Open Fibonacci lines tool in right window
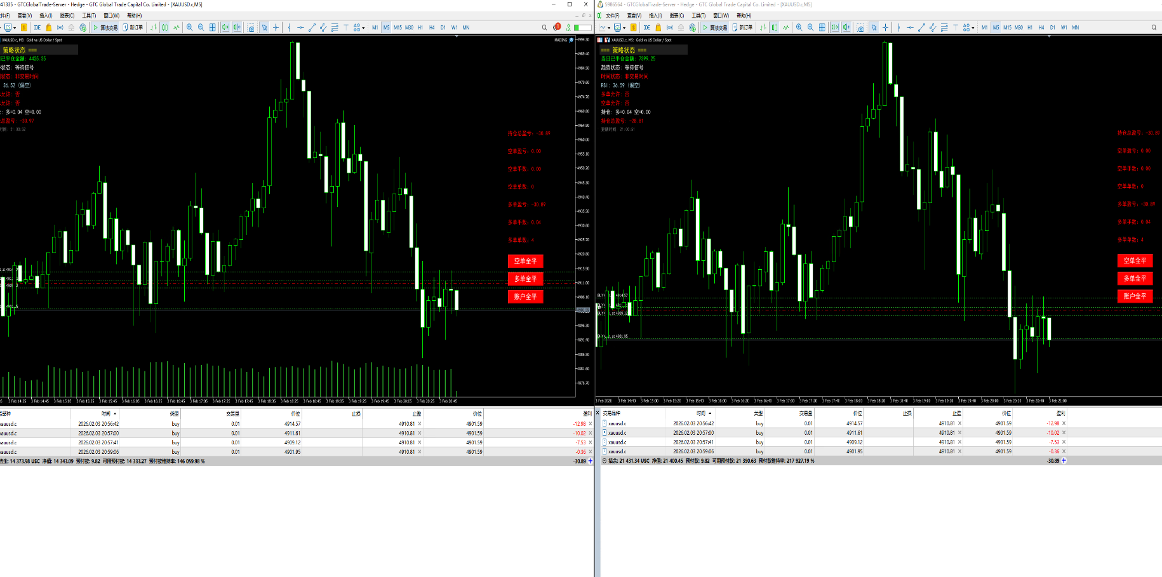This screenshot has height=577, width=1162. click(944, 27)
